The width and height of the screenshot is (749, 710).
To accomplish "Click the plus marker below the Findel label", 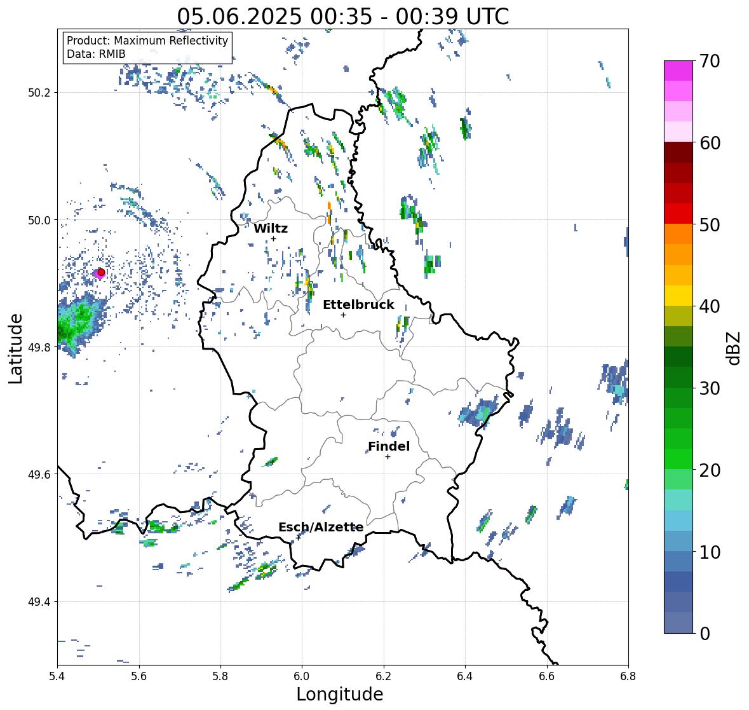I will click(388, 457).
